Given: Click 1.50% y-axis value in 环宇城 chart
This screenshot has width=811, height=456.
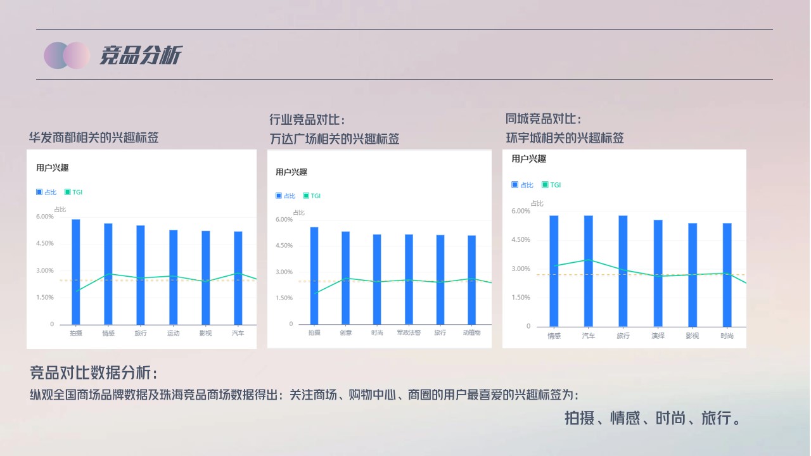Looking at the screenshot, I should (521, 298).
